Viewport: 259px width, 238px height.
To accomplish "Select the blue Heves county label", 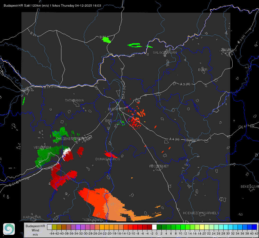I will coord(196,107).
